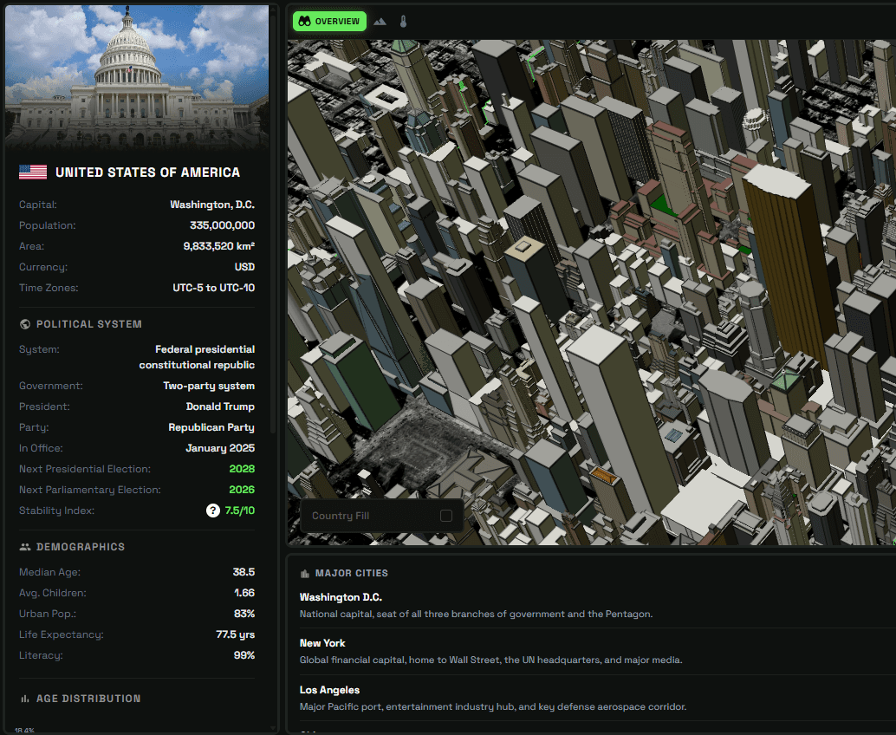Click the life expectancy 77.5 yrs value
Image resolution: width=896 pixels, height=735 pixels.
236,634
